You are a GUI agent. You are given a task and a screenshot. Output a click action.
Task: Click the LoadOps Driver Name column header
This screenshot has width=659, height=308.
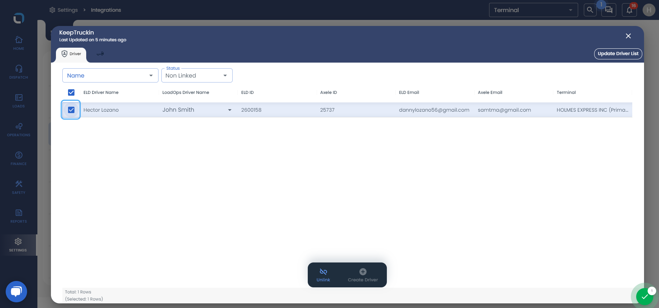186,92
